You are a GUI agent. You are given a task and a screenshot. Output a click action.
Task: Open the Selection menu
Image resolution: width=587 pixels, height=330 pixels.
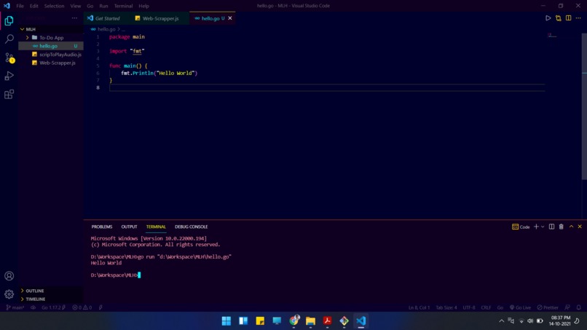pyautogui.click(x=55, y=6)
